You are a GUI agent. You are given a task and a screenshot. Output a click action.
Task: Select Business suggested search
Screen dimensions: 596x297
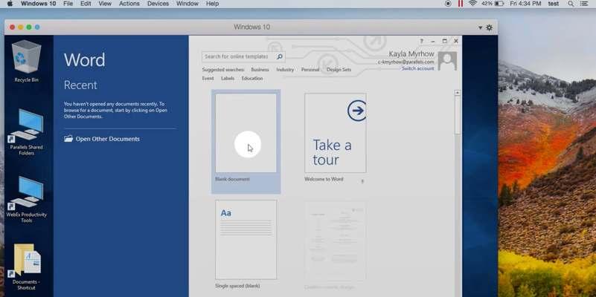(260, 70)
